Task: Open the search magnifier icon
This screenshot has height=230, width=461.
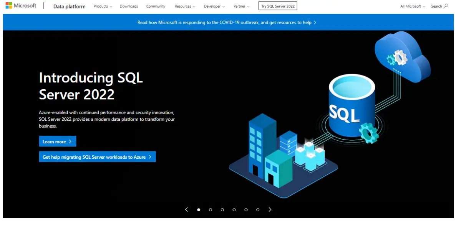Action: [x=446, y=6]
